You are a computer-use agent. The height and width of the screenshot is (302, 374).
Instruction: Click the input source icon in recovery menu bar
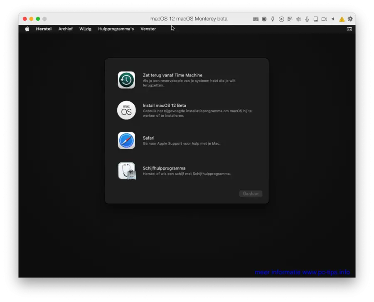coord(349,29)
